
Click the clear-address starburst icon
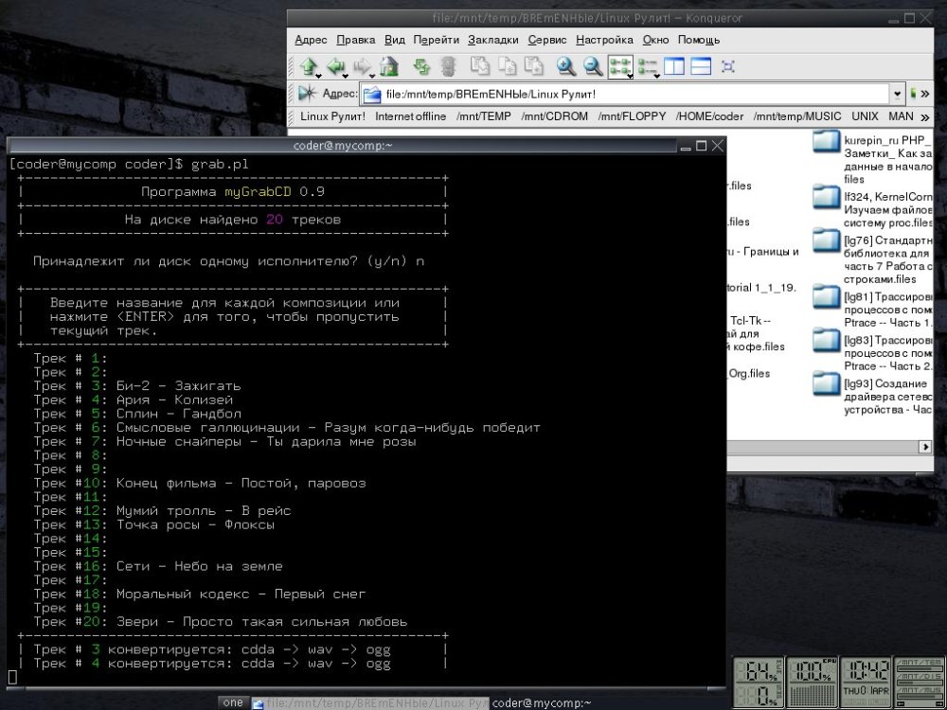coord(308,93)
